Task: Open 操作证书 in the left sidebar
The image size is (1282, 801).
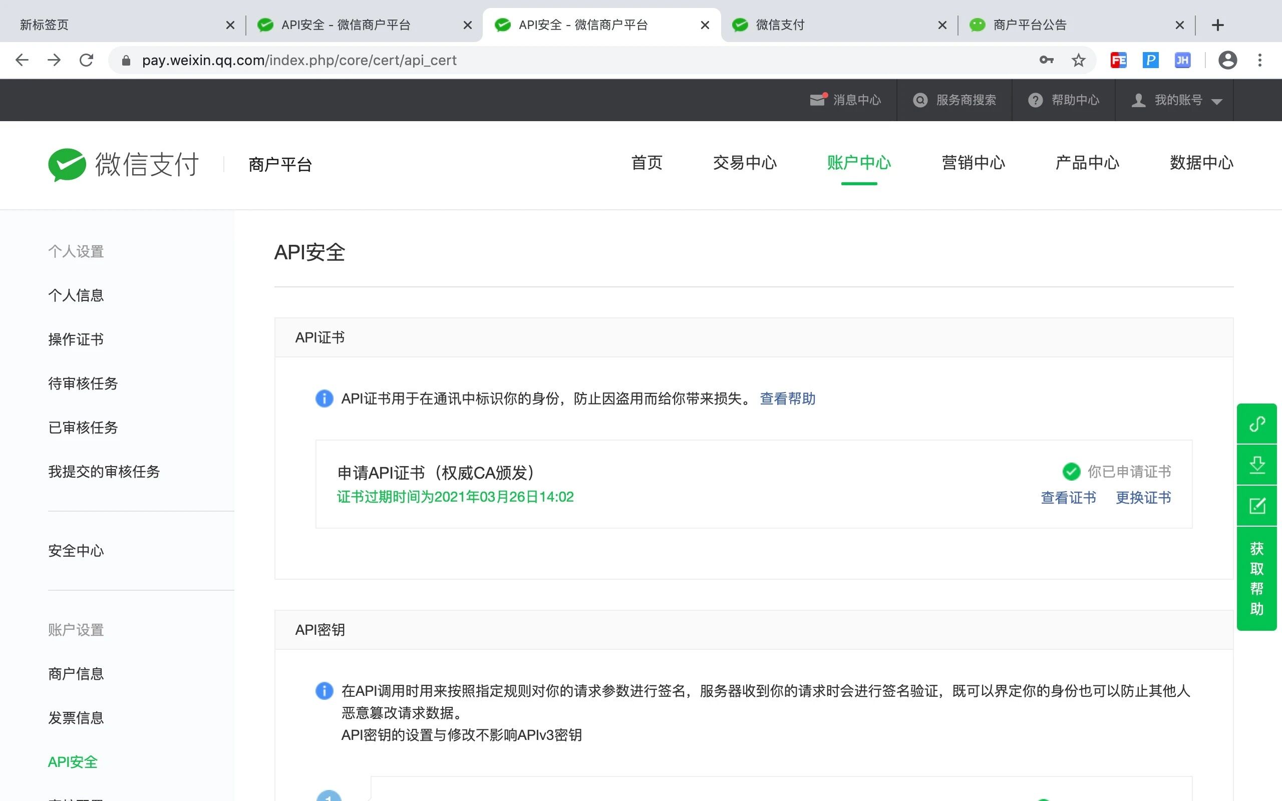Action: (x=76, y=339)
